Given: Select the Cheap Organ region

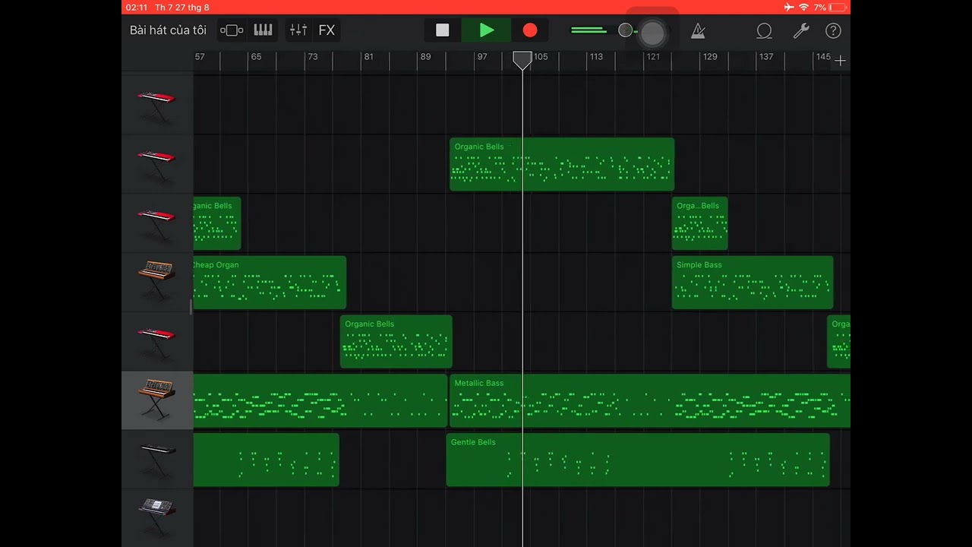Looking at the screenshot, I should coord(270,283).
